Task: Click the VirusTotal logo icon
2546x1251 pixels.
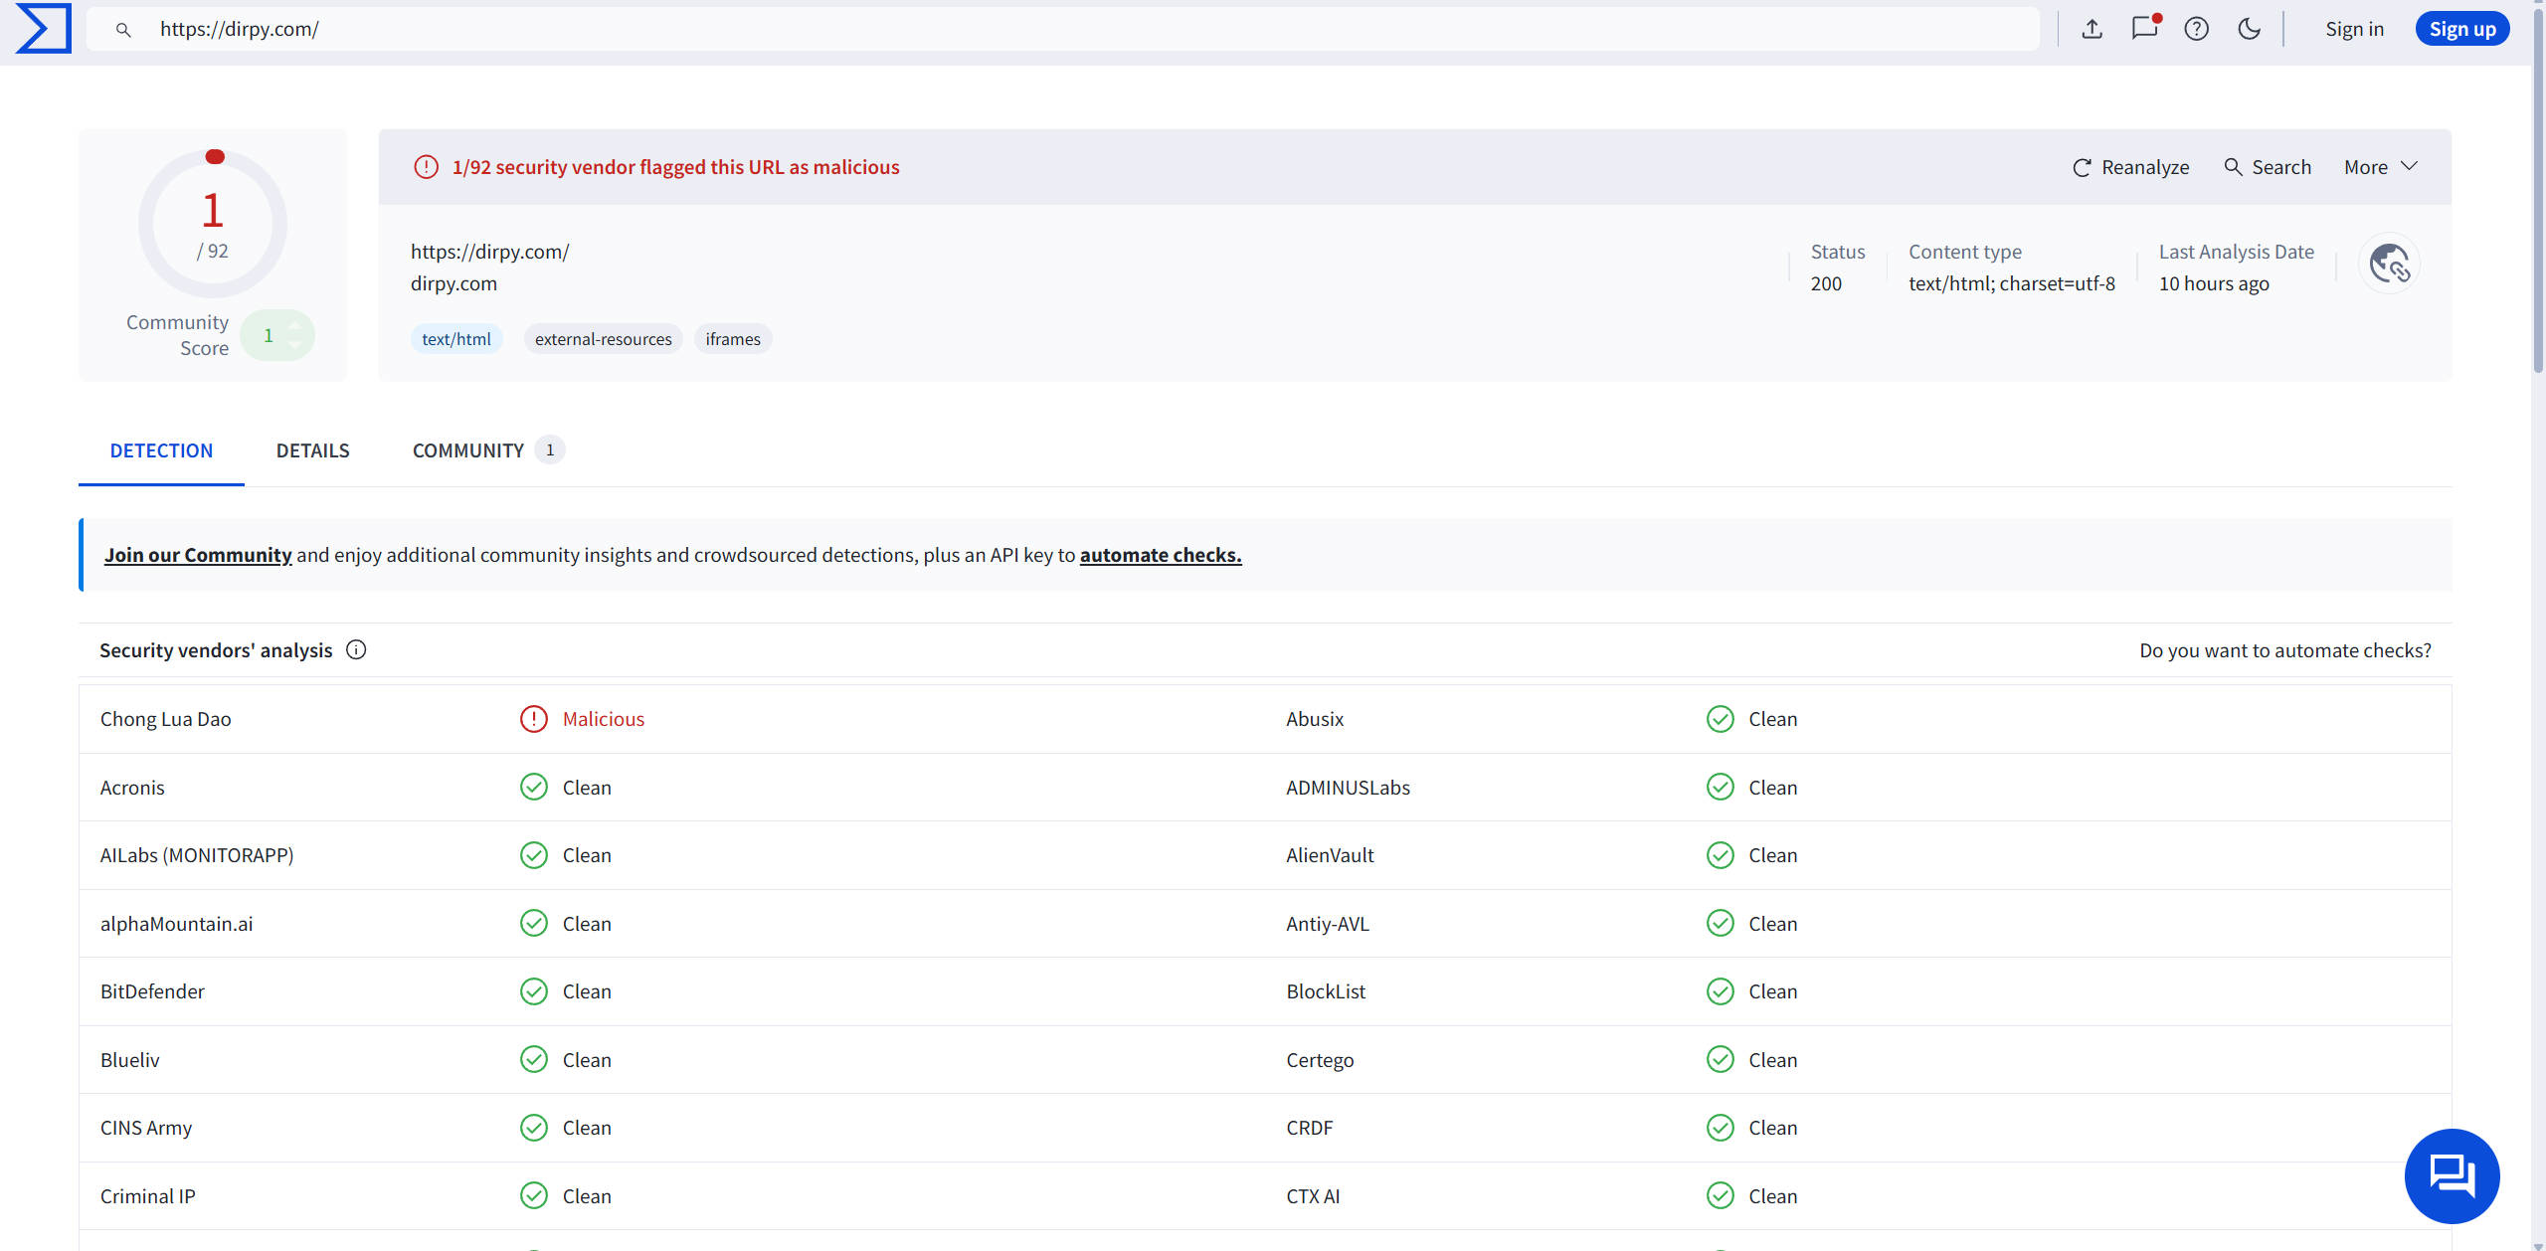Action: 44,29
